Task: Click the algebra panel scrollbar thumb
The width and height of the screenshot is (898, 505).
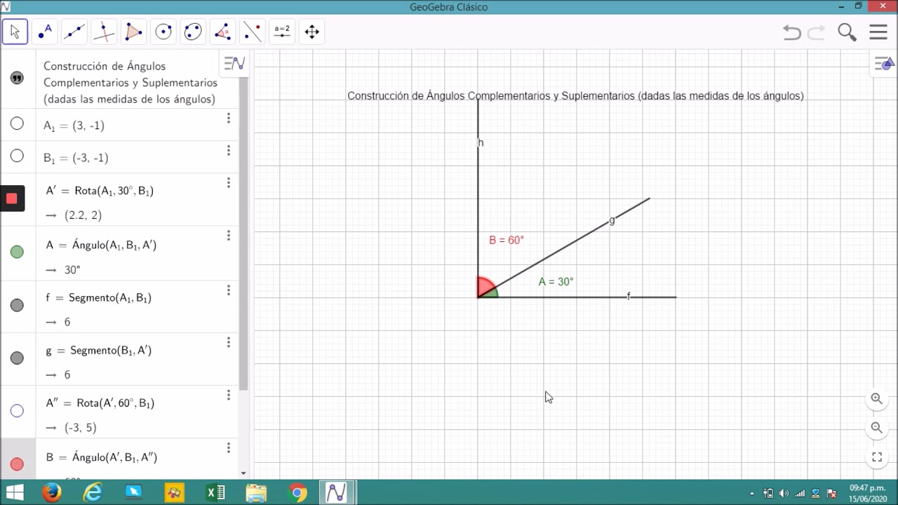Action: pyautogui.click(x=243, y=234)
